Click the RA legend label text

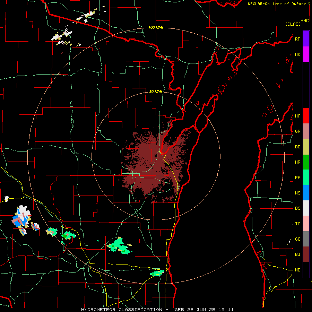[x=297, y=177]
